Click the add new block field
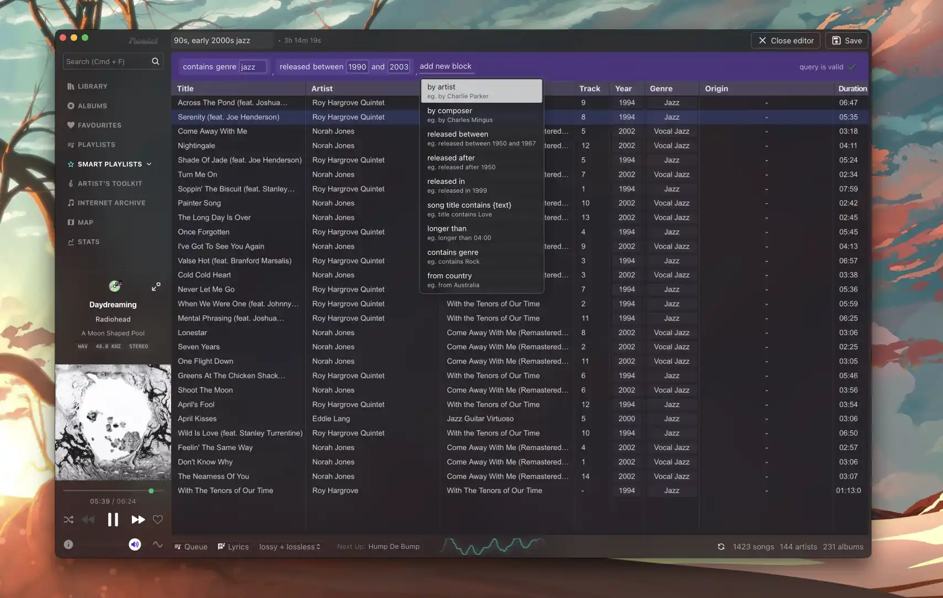The height and width of the screenshot is (598, 943). click(x=446, y=66)
